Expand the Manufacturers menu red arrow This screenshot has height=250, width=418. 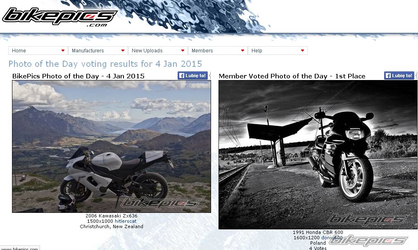123,51
